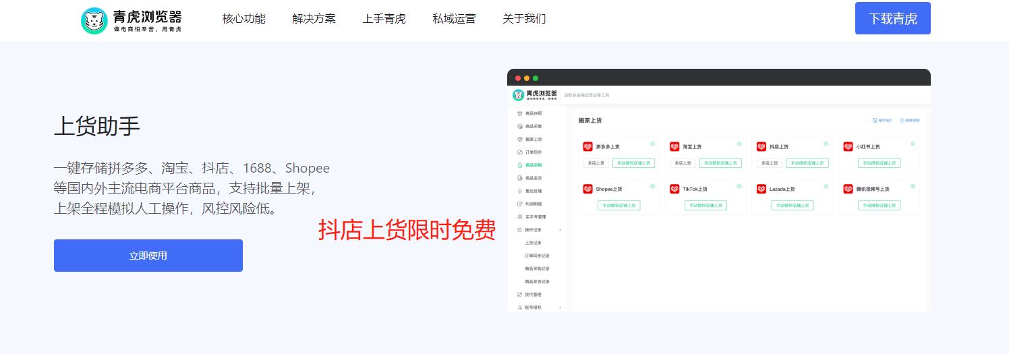The height and width of the screenshot is (354, 1009).
Task: Open 上货记录 under 操作记录
Action: coord(533,243)
